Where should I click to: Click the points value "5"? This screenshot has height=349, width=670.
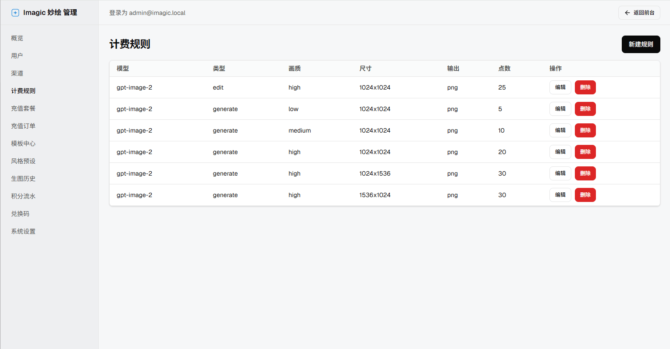(x=500, y=109)
